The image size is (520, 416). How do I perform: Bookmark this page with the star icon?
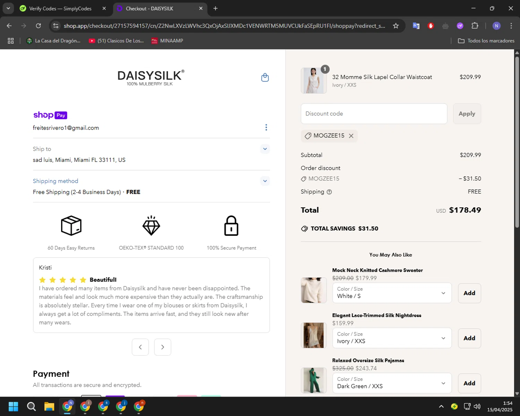pos(396,26)
